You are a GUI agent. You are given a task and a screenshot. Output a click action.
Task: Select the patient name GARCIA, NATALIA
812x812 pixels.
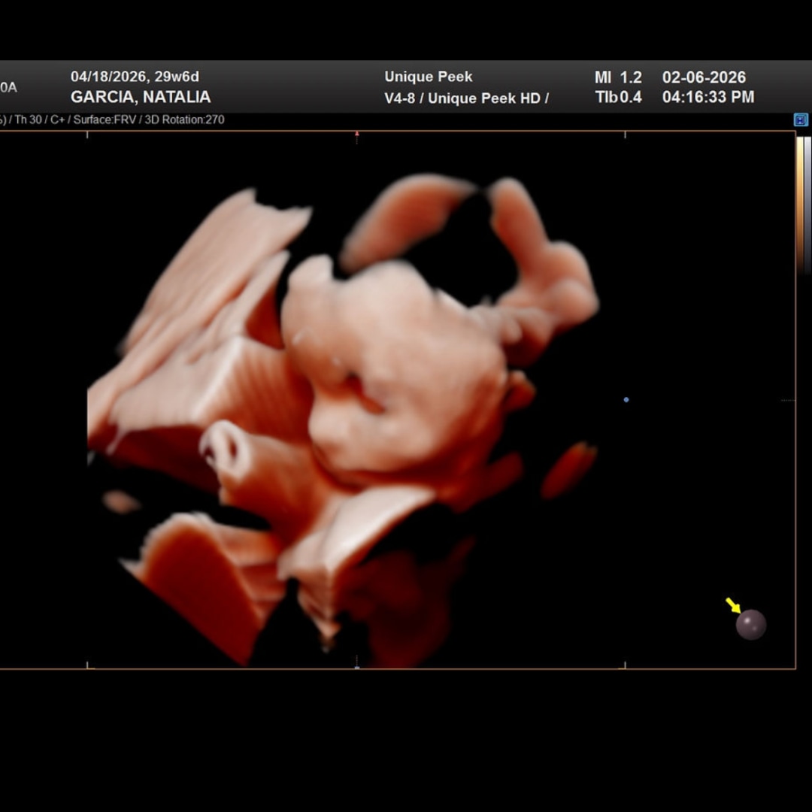coord(141,97)
